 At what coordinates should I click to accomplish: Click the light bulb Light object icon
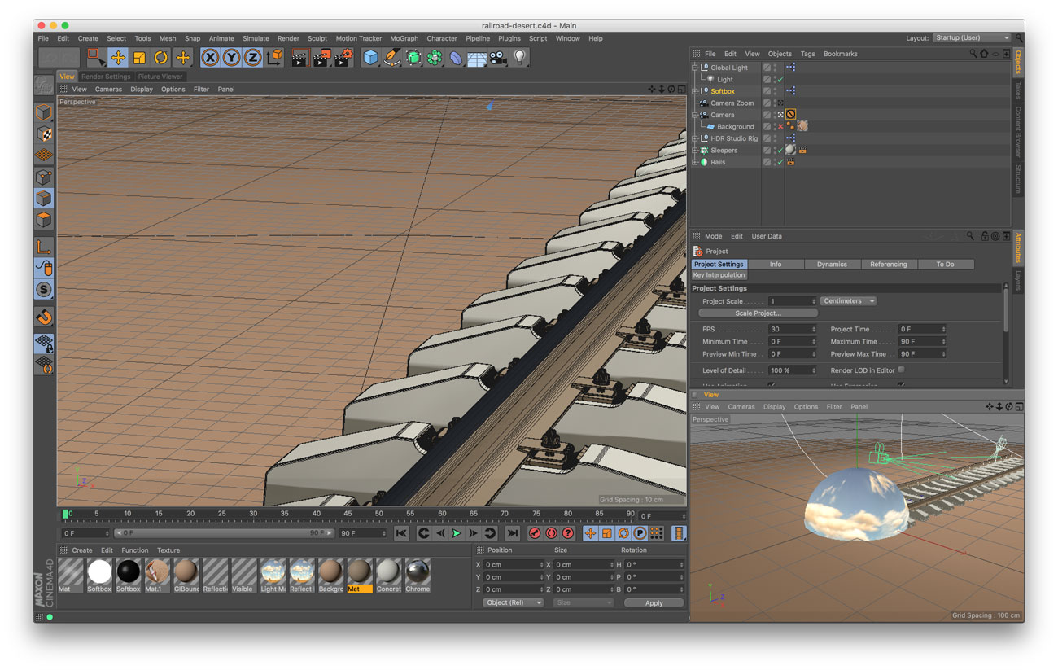(518, 57)
